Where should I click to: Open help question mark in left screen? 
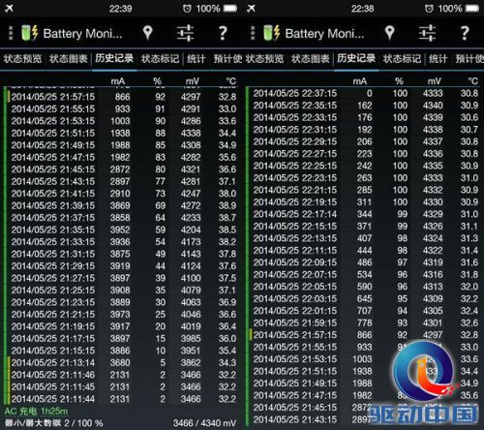(x=223, y=33)
